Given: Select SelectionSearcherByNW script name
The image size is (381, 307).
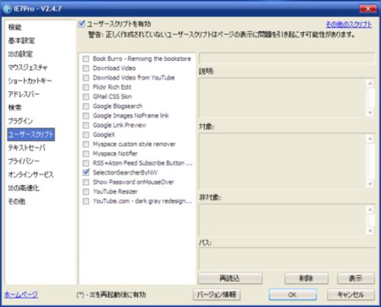Looking at the screenshot, I should click(125, 173).
